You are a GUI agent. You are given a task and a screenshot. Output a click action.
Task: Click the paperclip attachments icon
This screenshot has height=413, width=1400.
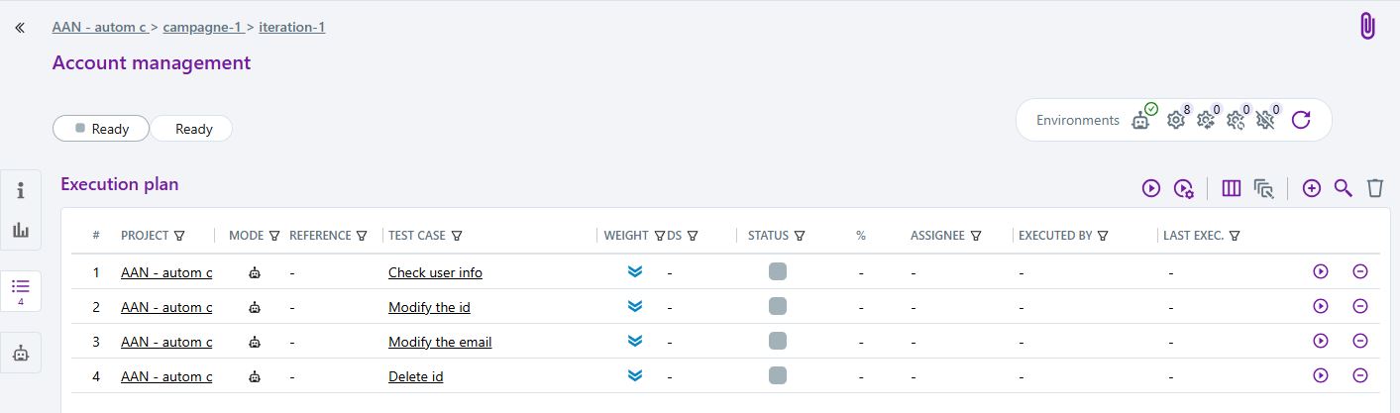pyautogui.click(x=1367, y=27)
